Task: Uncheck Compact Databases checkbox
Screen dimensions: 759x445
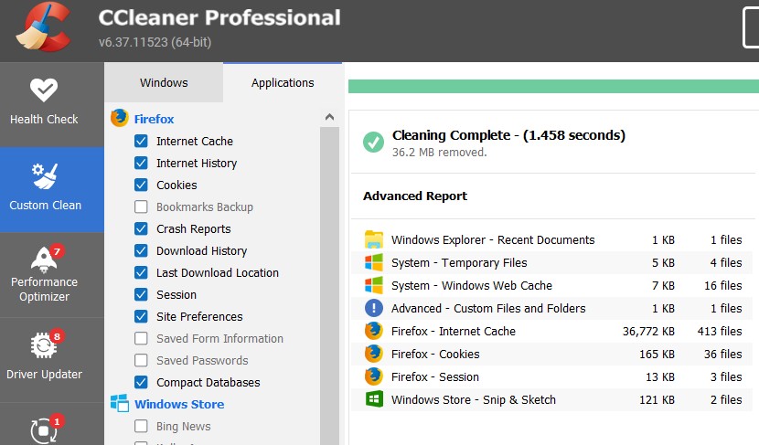Action: [x=141, y=382]
